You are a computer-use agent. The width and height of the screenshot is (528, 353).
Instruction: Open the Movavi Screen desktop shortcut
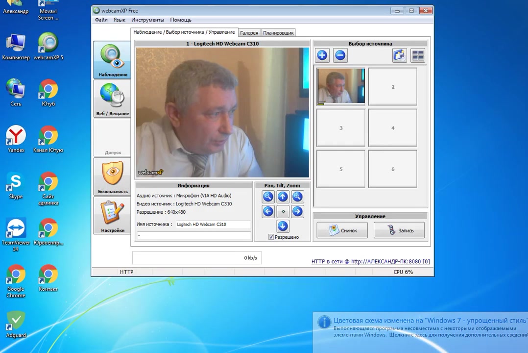coord(48,10)
